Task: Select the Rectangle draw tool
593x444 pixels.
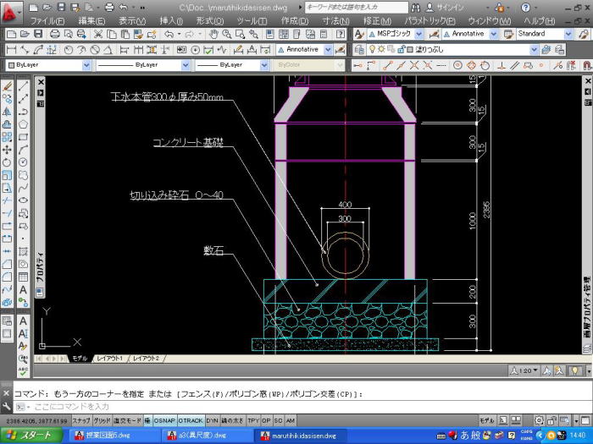Action: pos(23,137)
